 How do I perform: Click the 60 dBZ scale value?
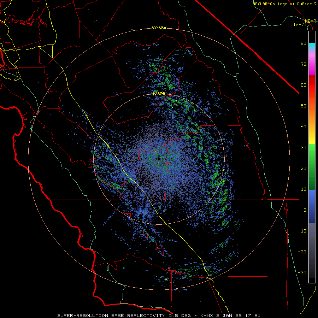pos(304,85)
